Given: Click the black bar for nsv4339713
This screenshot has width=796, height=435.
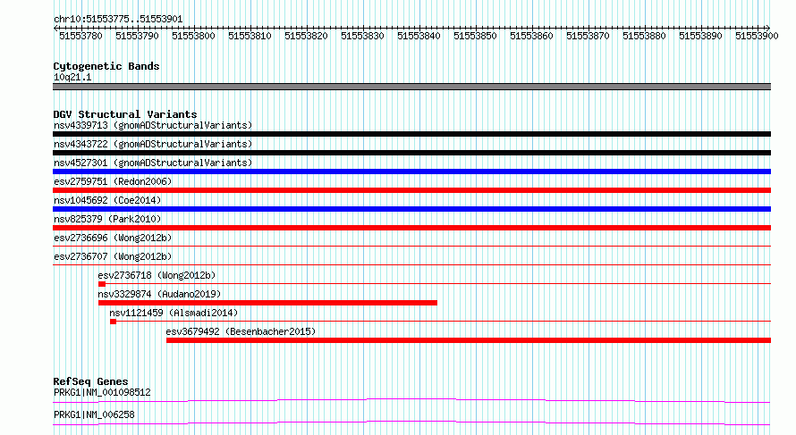Looking at the screenshot, I should [x=411, y=134].
